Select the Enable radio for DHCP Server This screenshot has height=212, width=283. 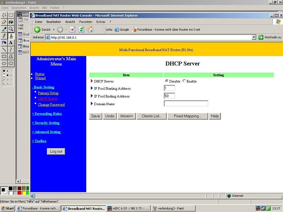[x=184, y=81]
